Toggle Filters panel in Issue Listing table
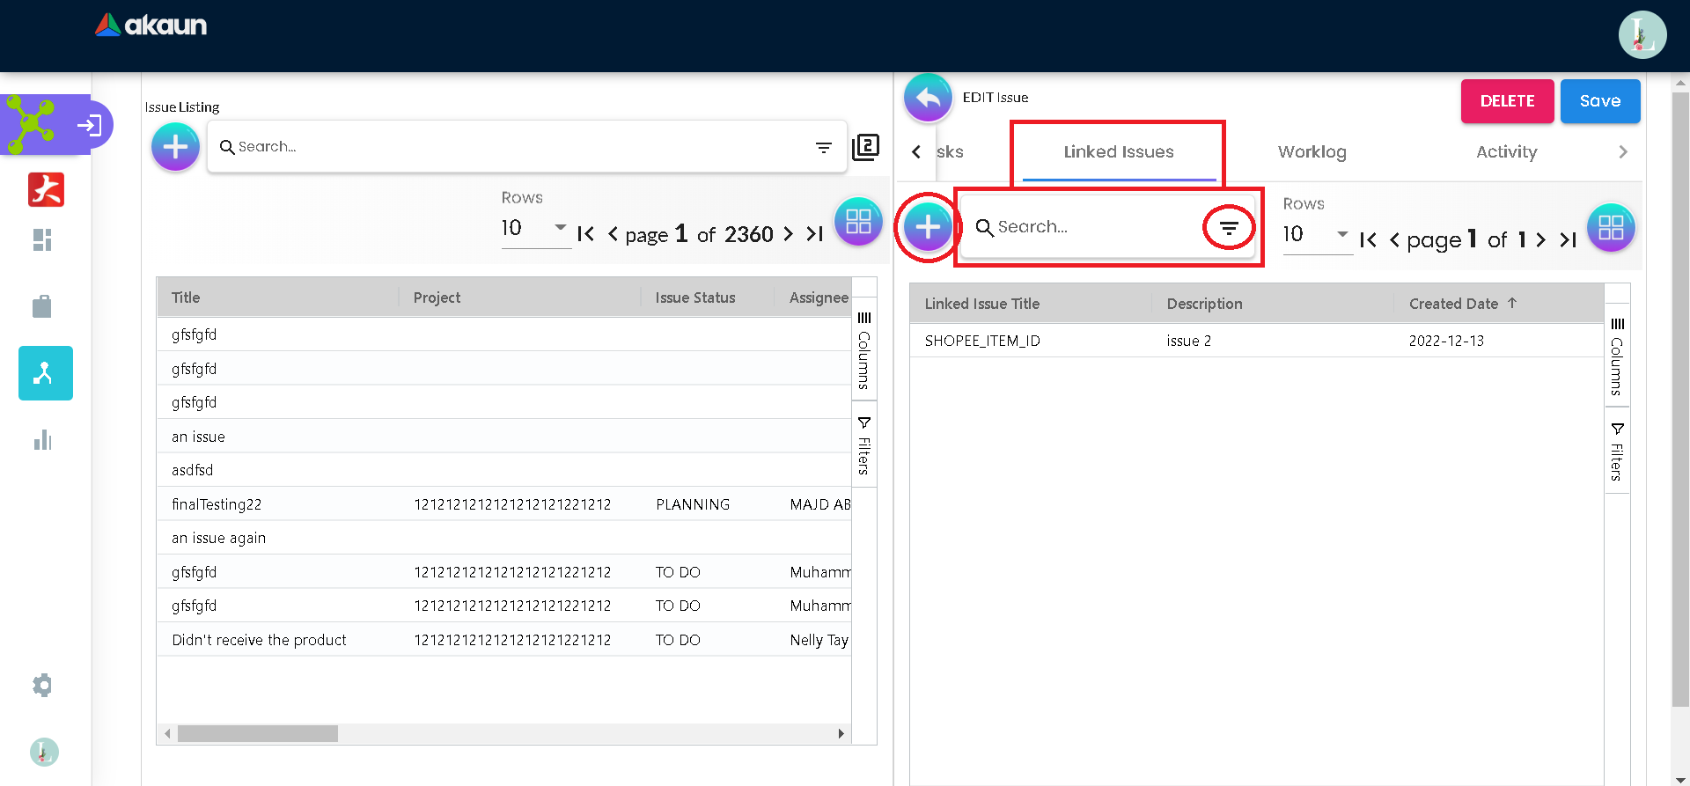The image size is (1690, 786). pyautogui.click(x=864, y=446)
